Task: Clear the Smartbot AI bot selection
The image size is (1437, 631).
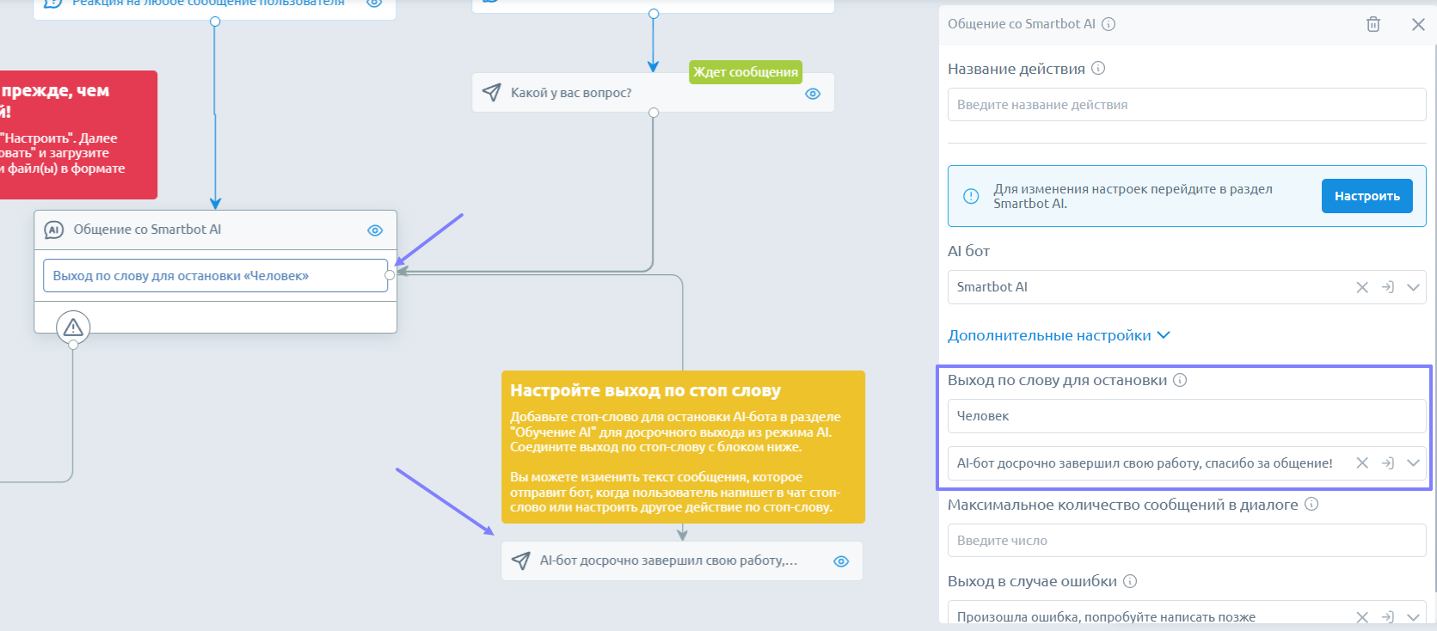Action: [1362, 287]
